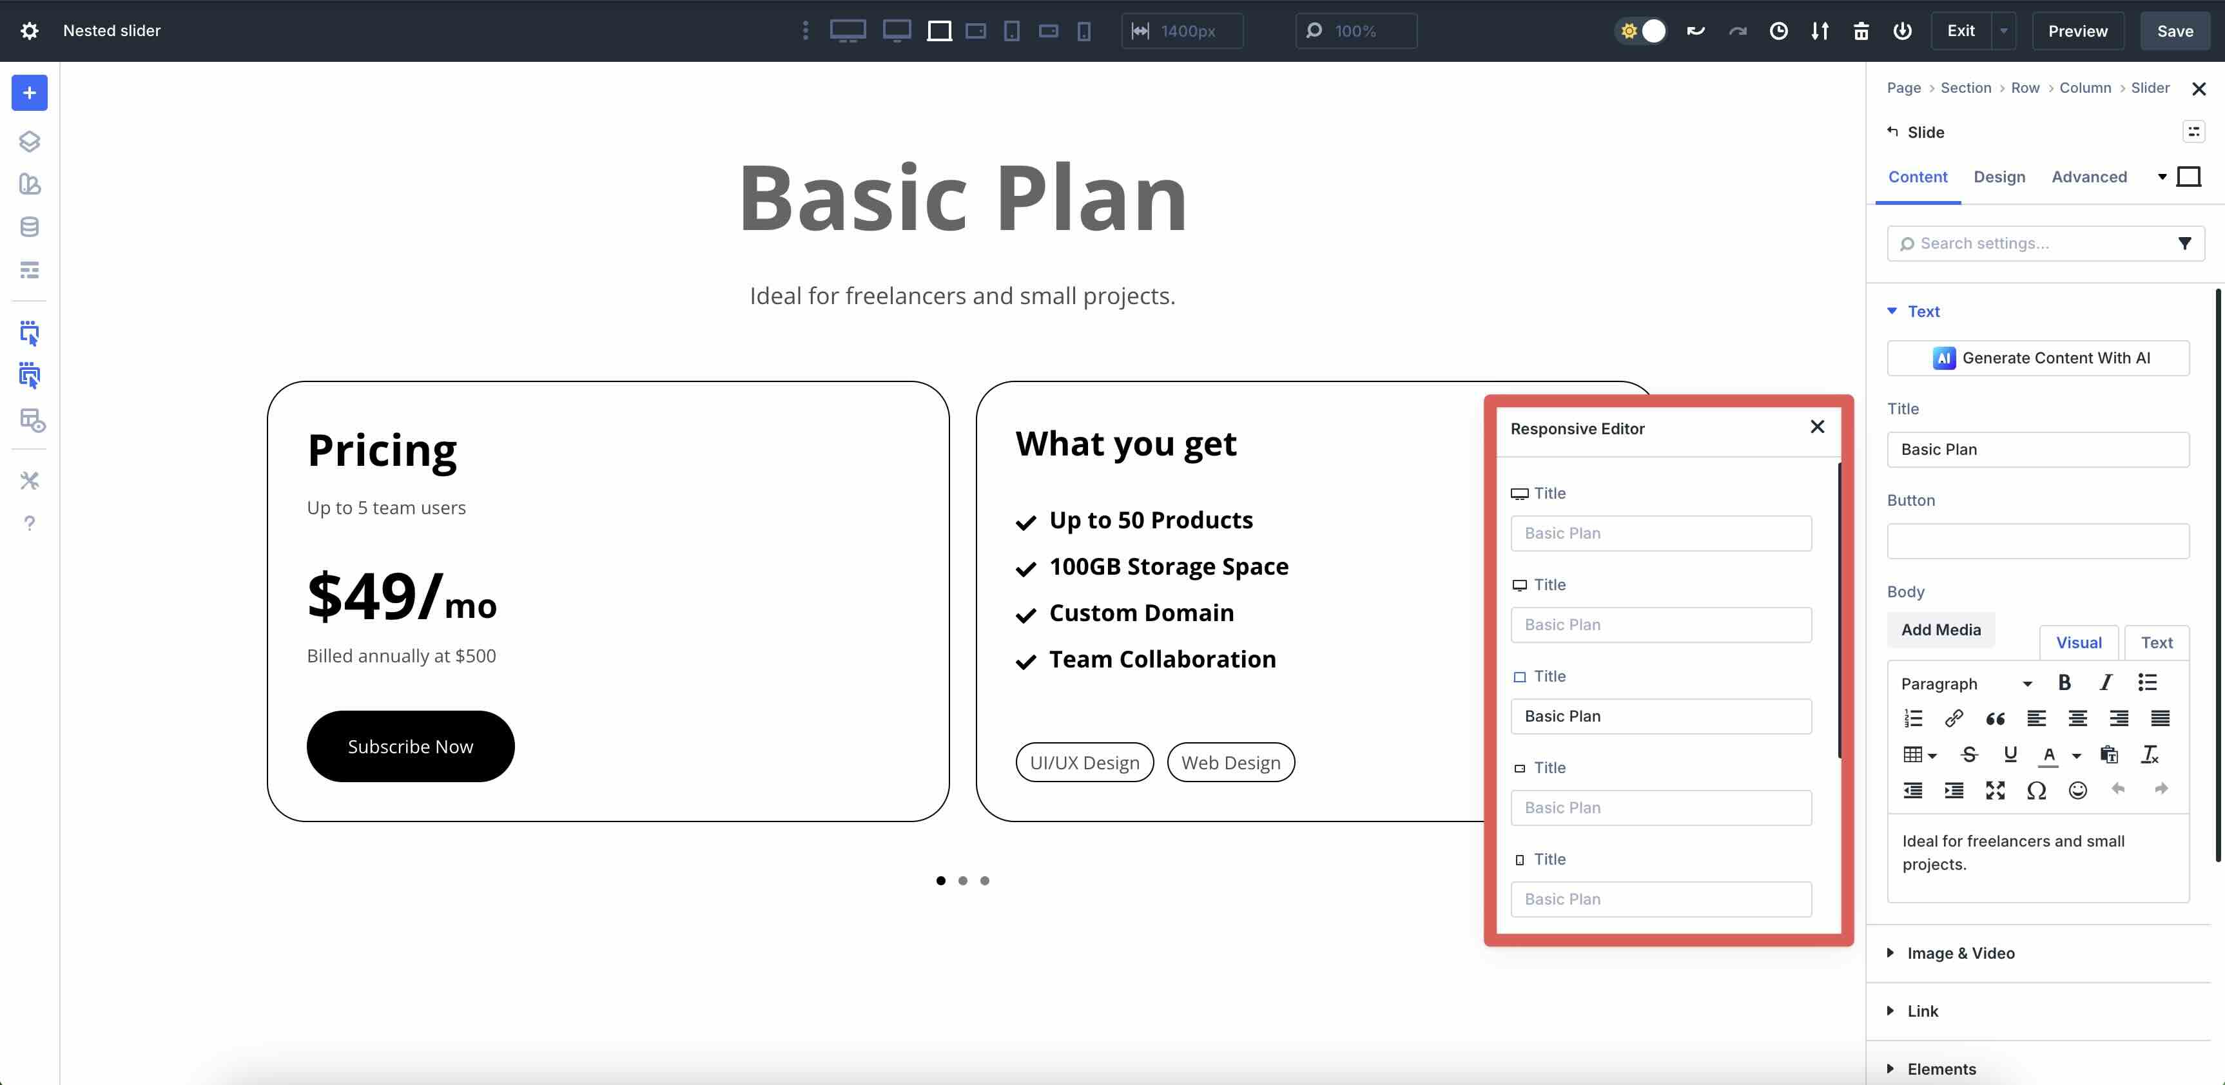
Task: Open the Layers panel in the left sidebar
Action: point(30,140)
